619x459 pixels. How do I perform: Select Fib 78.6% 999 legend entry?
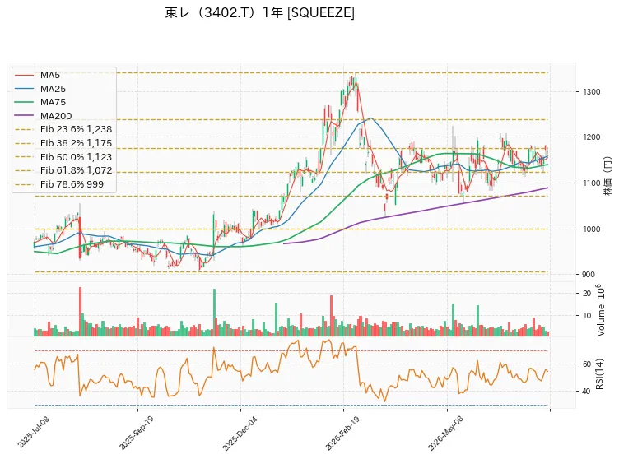point(59,184)
